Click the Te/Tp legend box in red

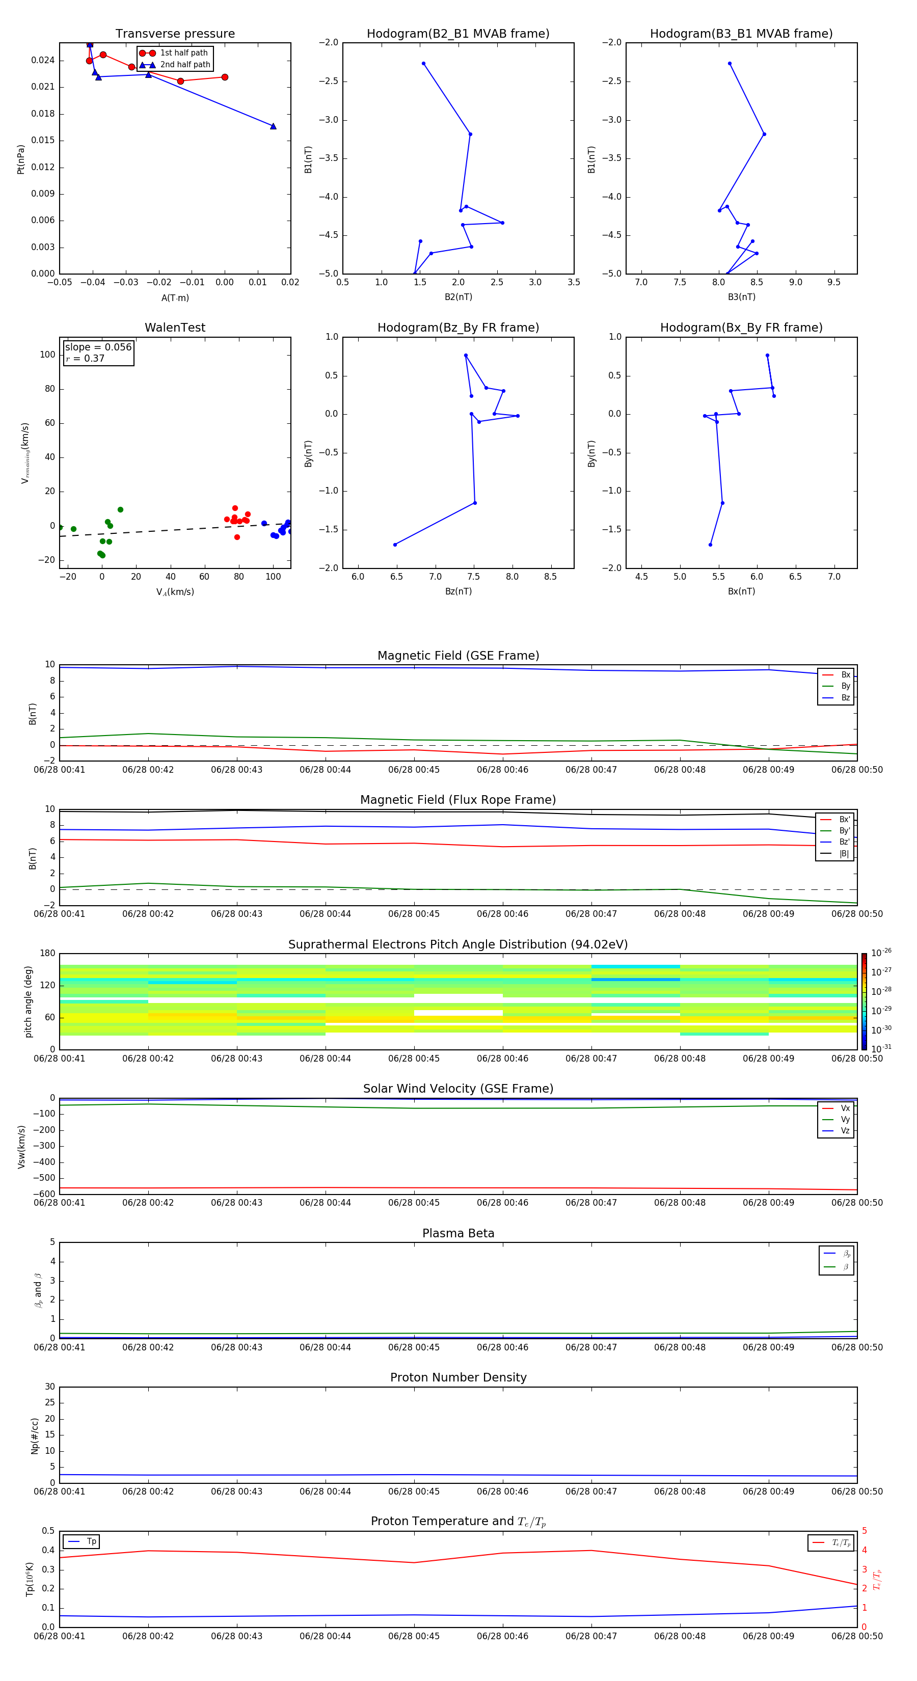830,1542
